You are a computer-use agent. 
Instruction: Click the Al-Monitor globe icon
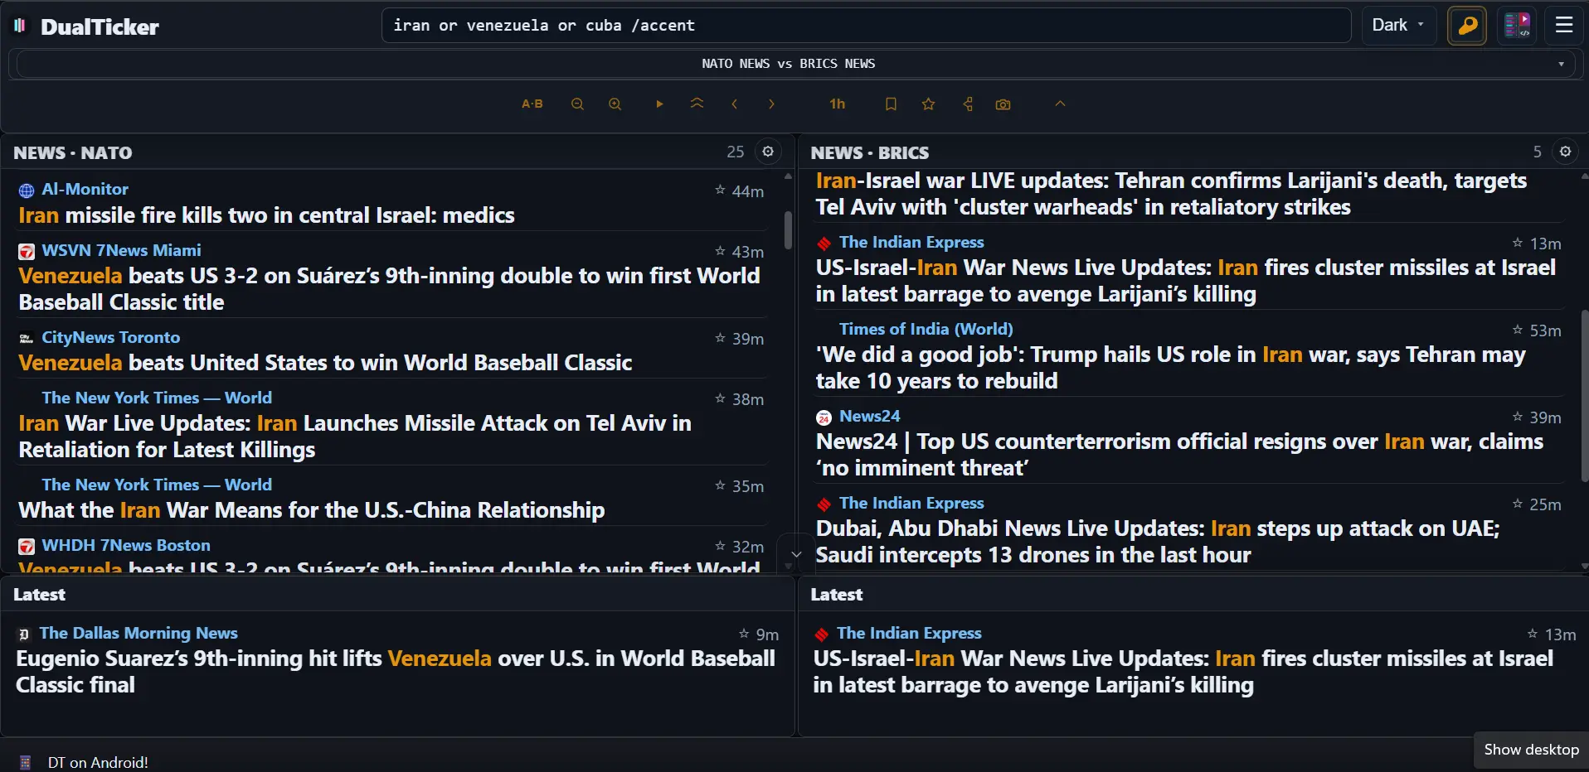27,191
